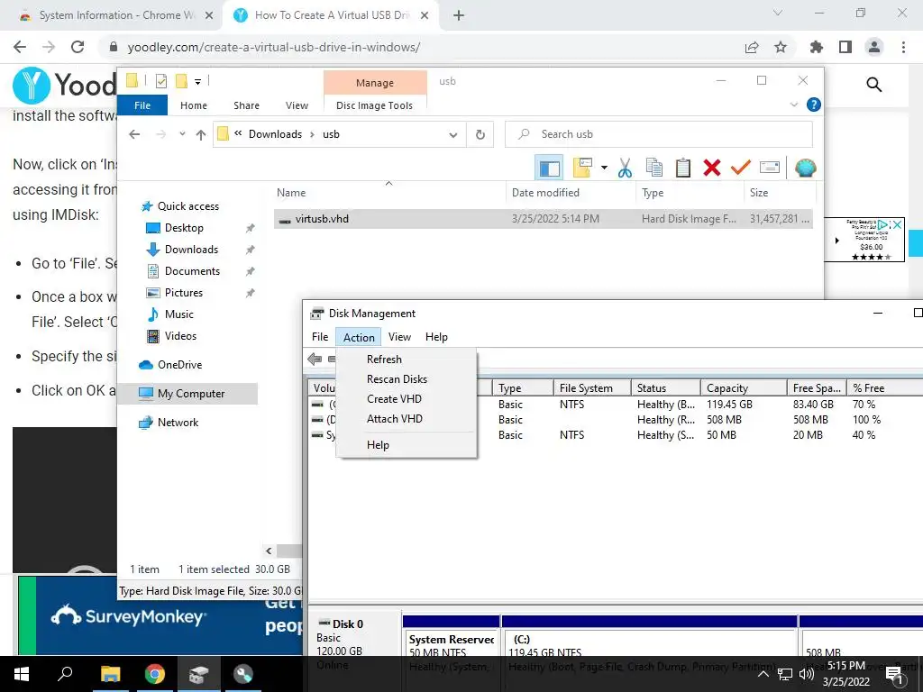Go up one folder level in Explorer
The height and width of the screenshot is (692, 923).
coord(201,135)
